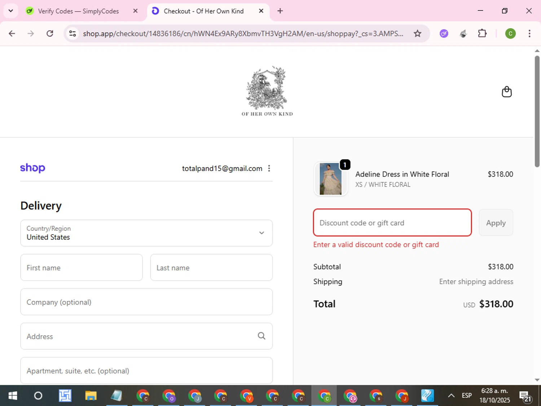
Task: Click the scrollbar down arrow
Action: point(537,380)
